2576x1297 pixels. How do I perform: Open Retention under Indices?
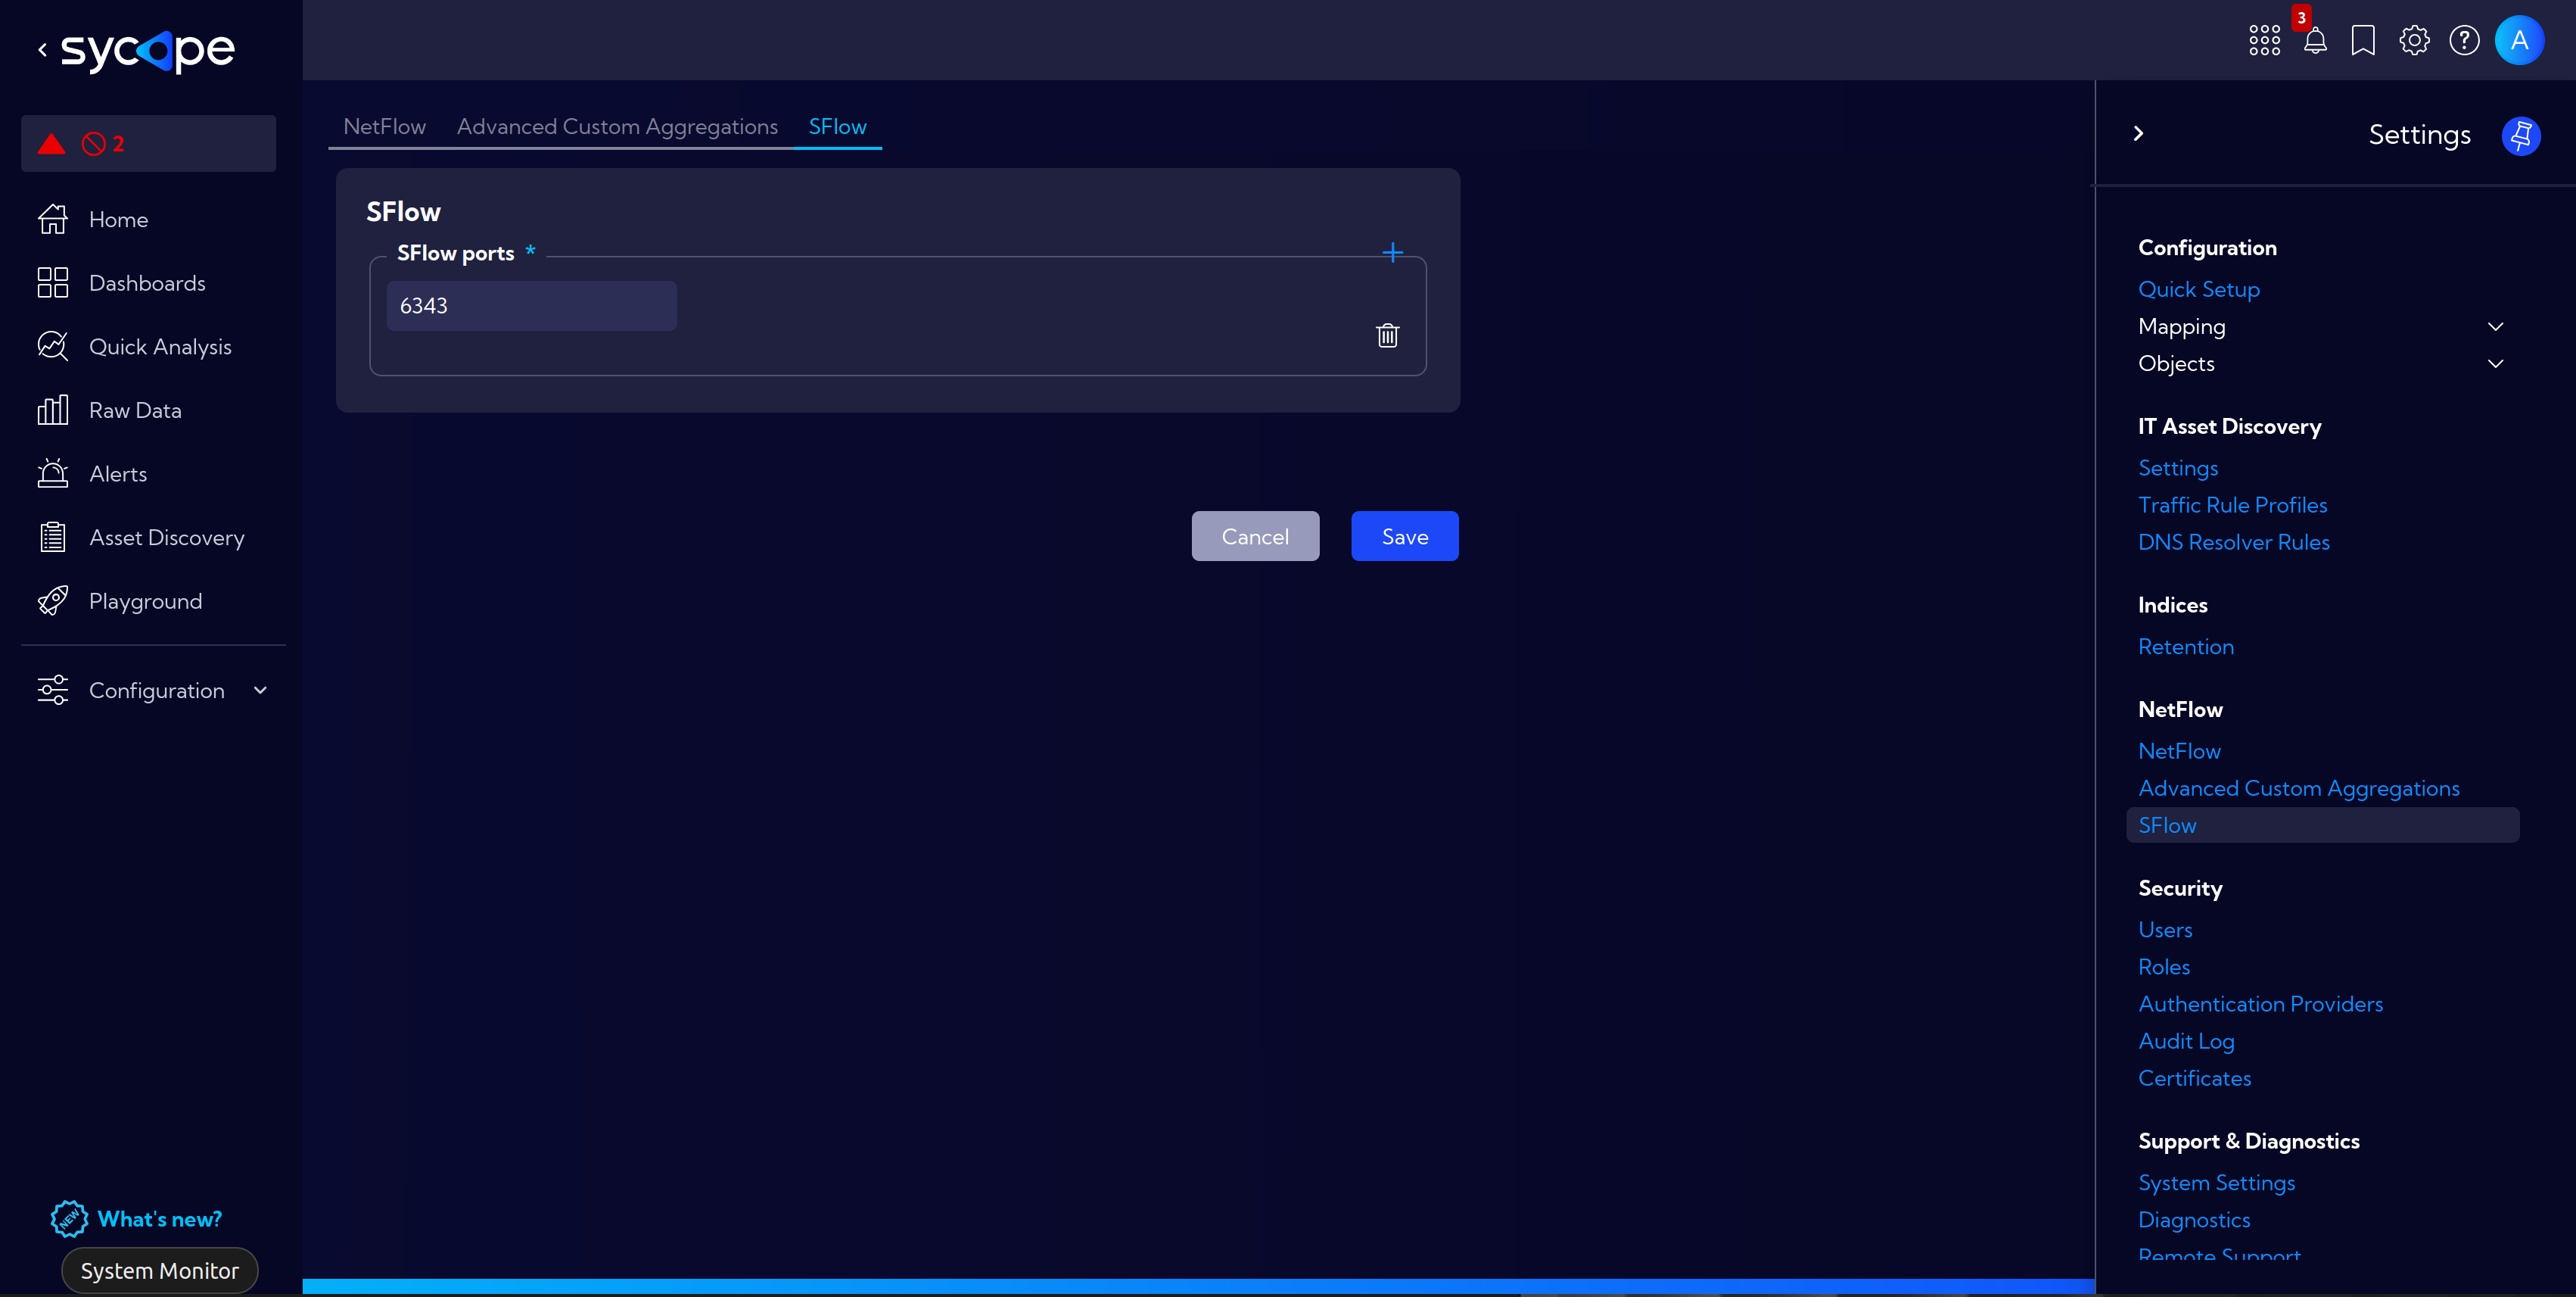pyautogui.click(x=2185, y=647)
